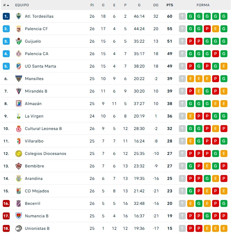Screen dimensions: 235x235
Task: Click the EQUIPO column header
Action: 22,5
